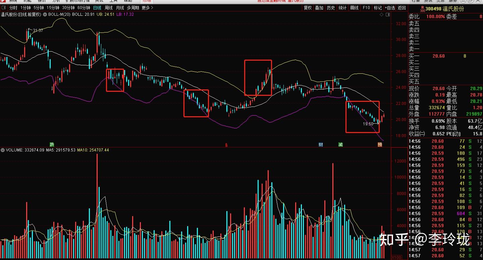The image size is (483, 260).
Task: Click the 今开 value 20.29
Action: (x=476, y=88)
